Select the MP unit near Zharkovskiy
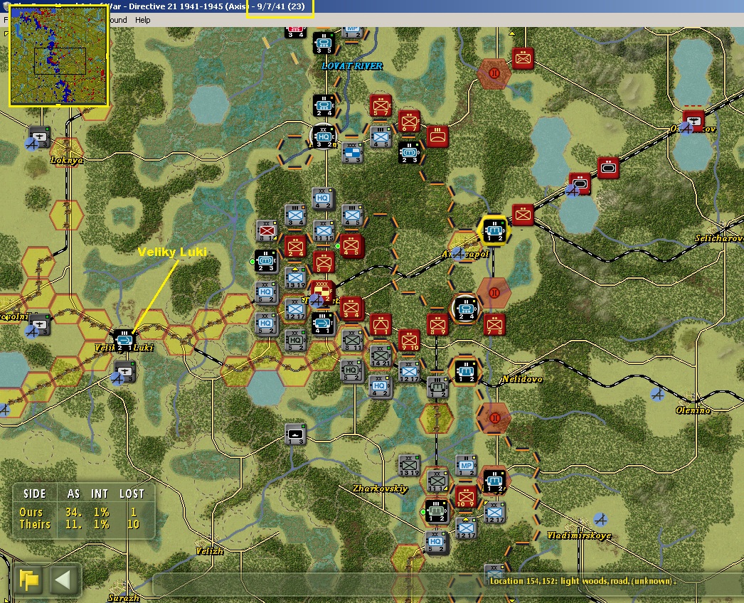This screenshot has width=744, height=603. tap(466, 466)
